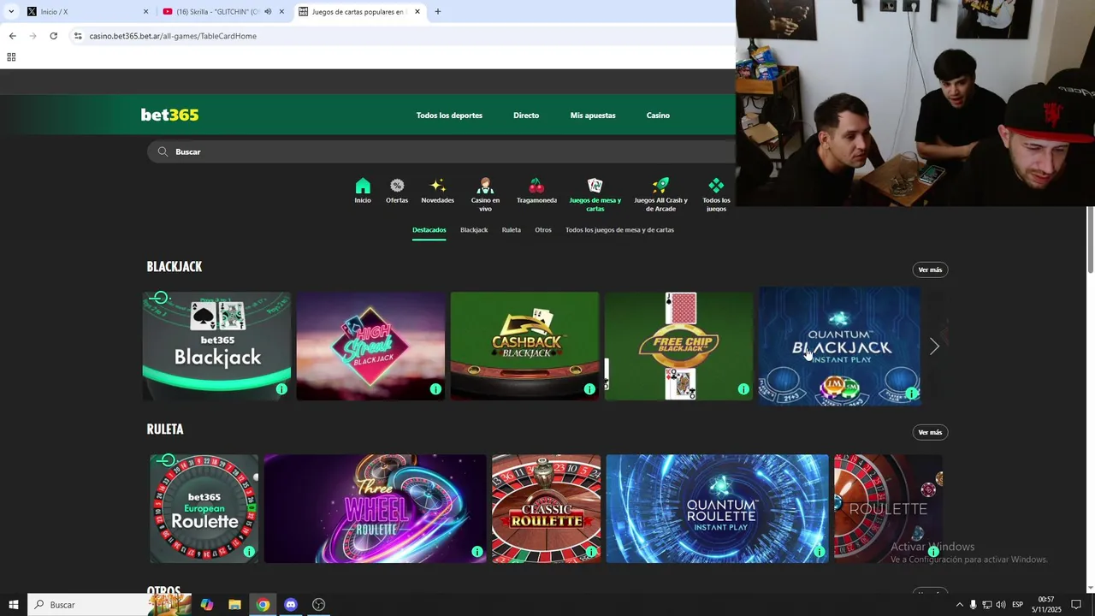The image size is (1095, 616).
Task: View site information icon in address bar
Action: [x=78, y=36]
